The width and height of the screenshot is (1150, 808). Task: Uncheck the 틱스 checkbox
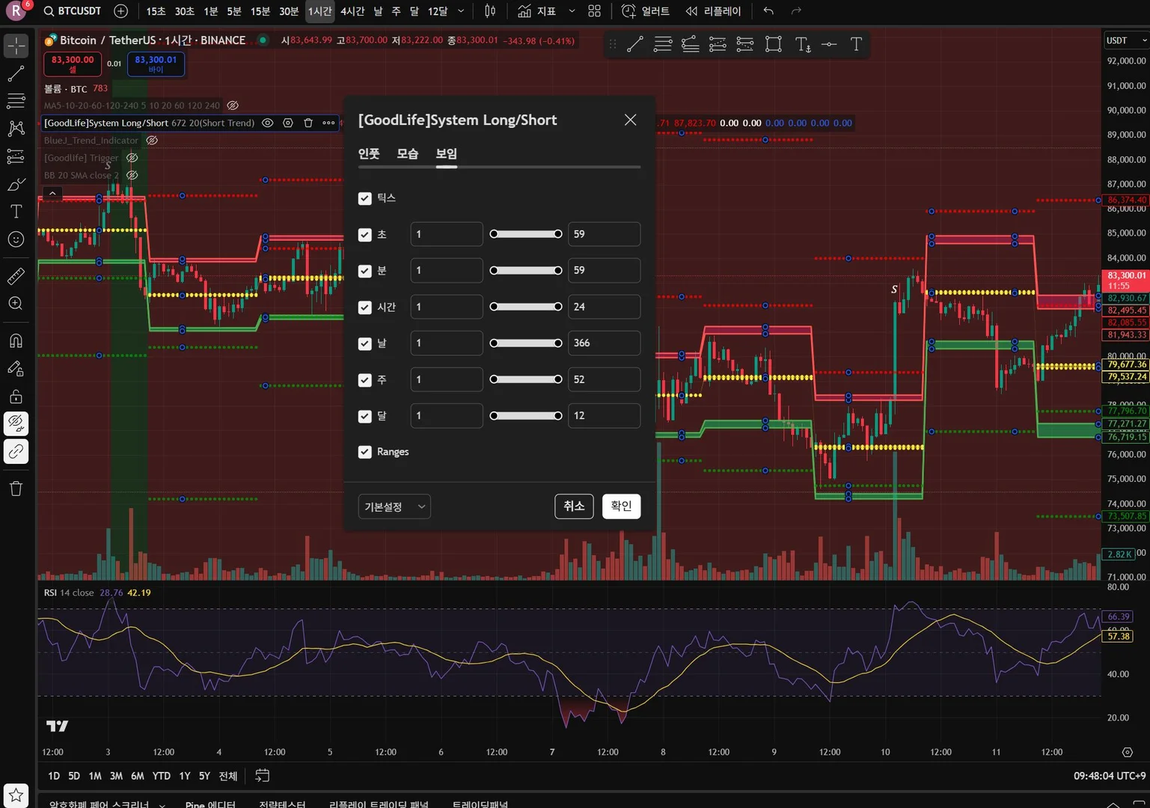(365, 198)
